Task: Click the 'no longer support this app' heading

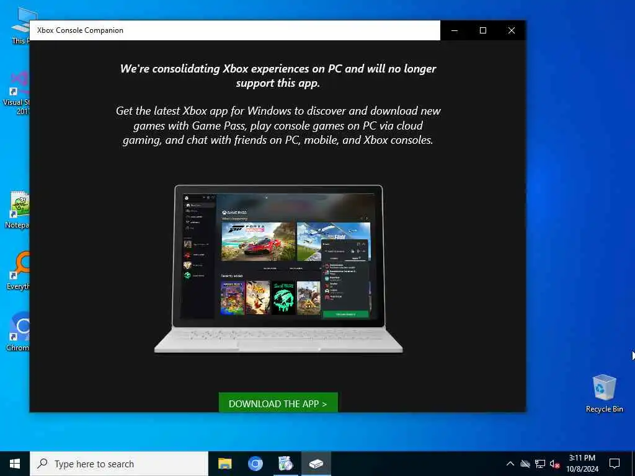Action: tap(278, 76)
